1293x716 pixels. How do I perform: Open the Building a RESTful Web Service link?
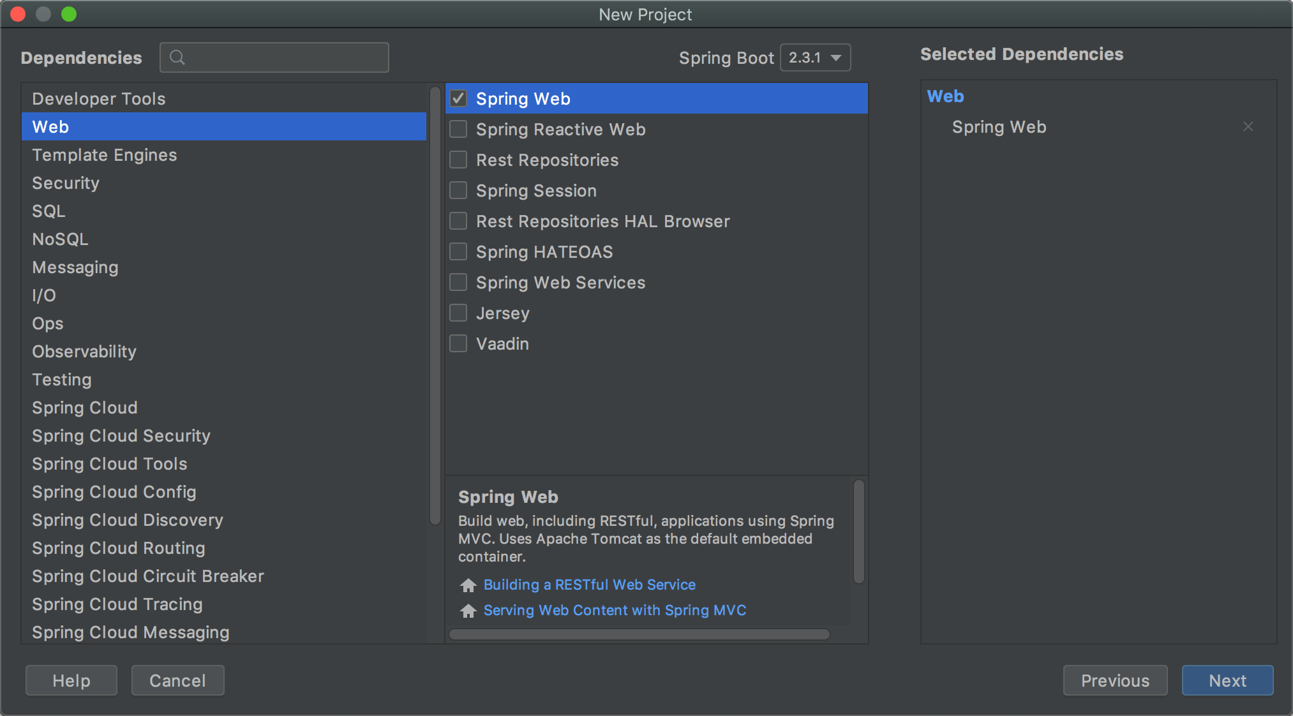pyautogui.click(x=589, y=585)
